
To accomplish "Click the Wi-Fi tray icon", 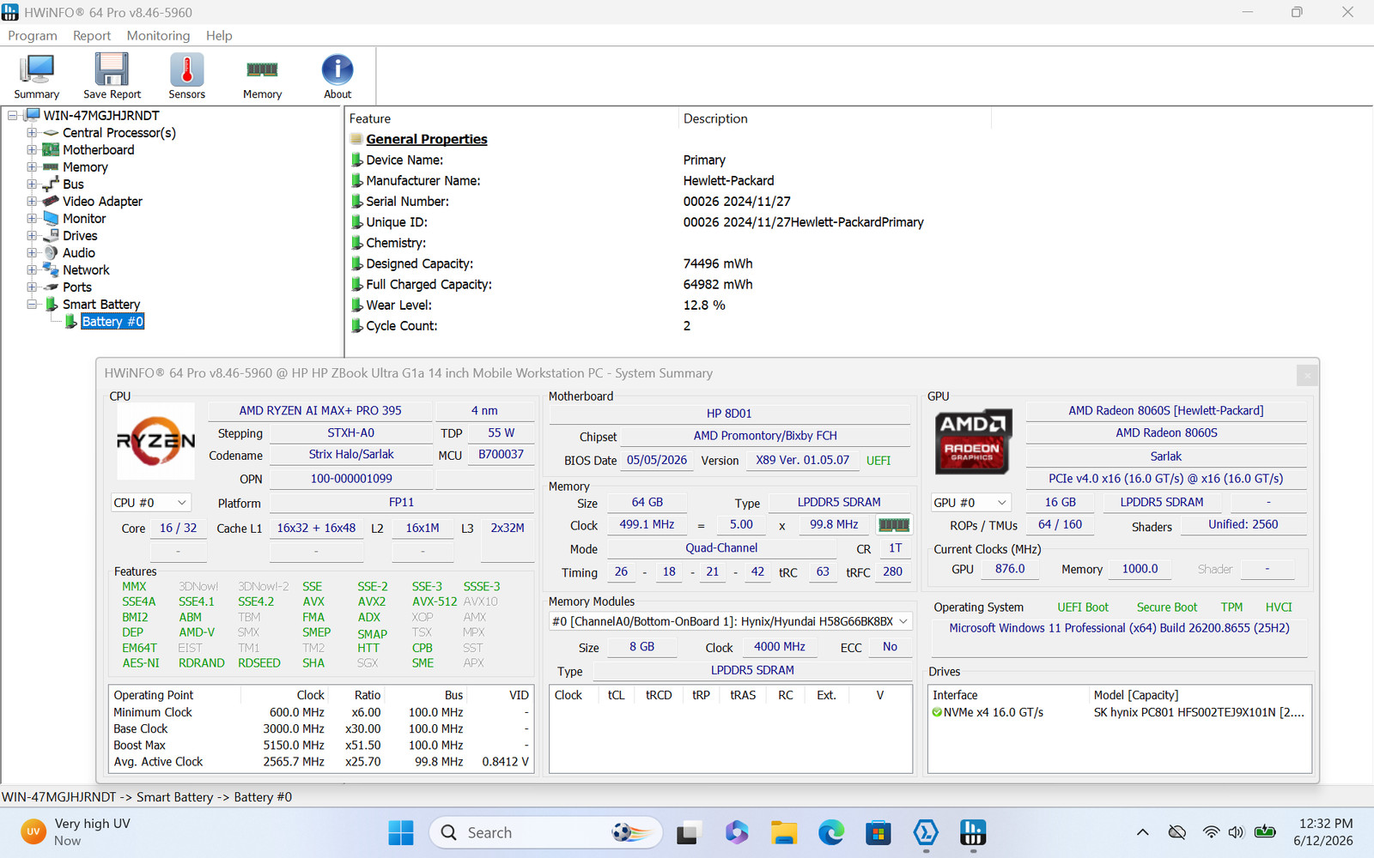I will click(x=1211, y=832).
